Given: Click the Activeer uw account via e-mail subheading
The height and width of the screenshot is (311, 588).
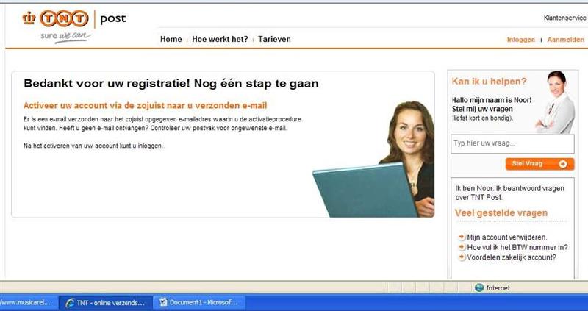Looking at the screenshot, I should (x=145, y=105).
